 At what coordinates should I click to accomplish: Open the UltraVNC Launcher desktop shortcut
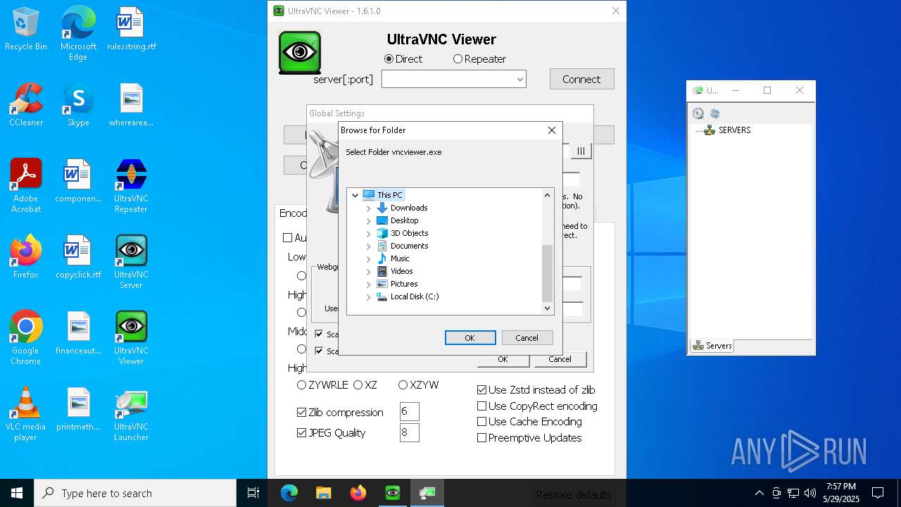click(x=131, y=414)
